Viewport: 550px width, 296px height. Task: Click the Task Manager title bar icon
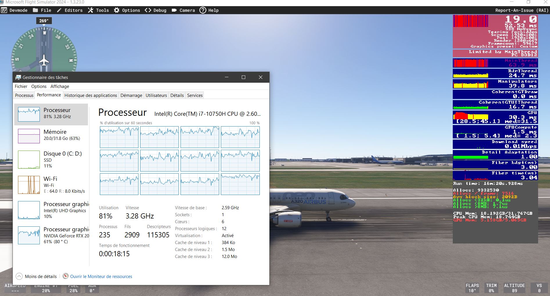[x=18, y=77]
